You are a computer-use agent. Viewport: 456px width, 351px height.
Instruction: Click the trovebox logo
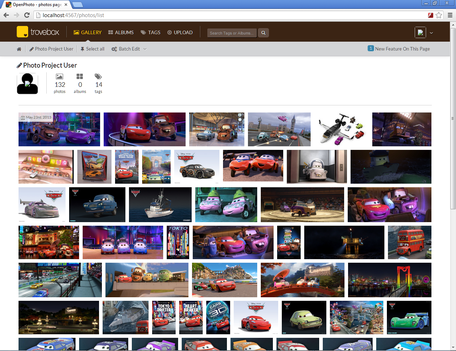tap(38, 32)
